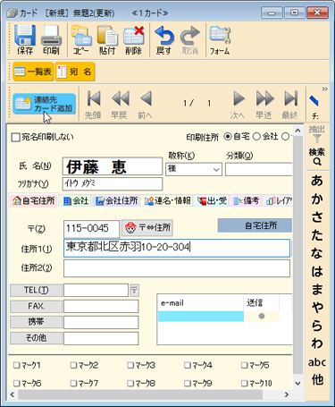Click the 住所1 address field
The image size is (335, 407).
(177, 248)
